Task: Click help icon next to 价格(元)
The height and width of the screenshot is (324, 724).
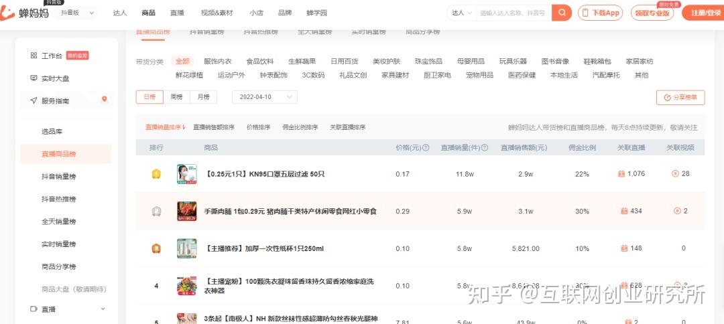Action: pyautogui.click(x=426, y=148)
